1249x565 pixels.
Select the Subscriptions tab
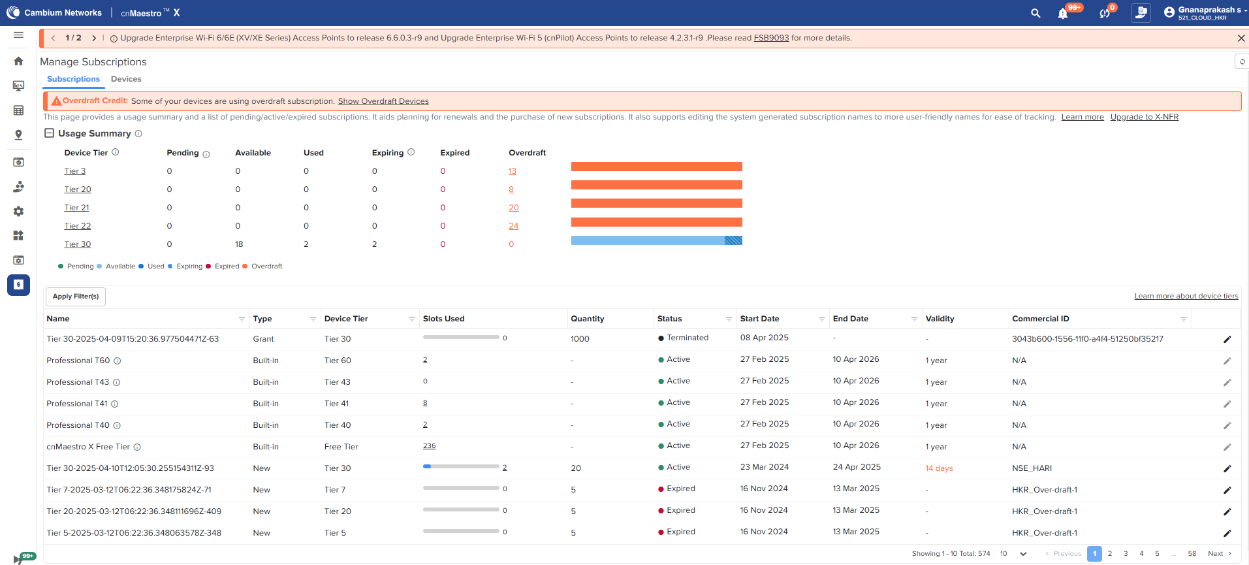coord(73,79)
